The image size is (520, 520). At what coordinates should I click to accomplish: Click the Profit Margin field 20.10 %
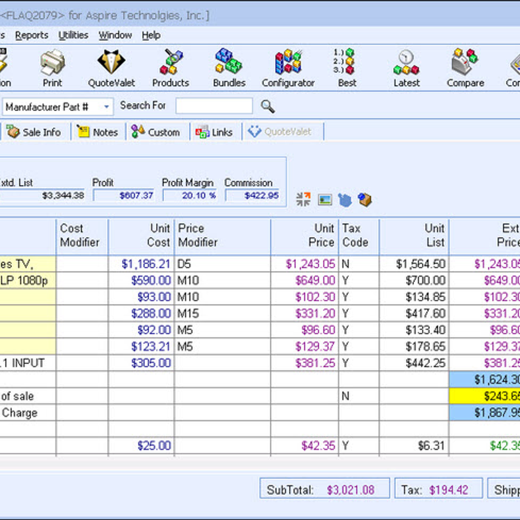[190, 195]
